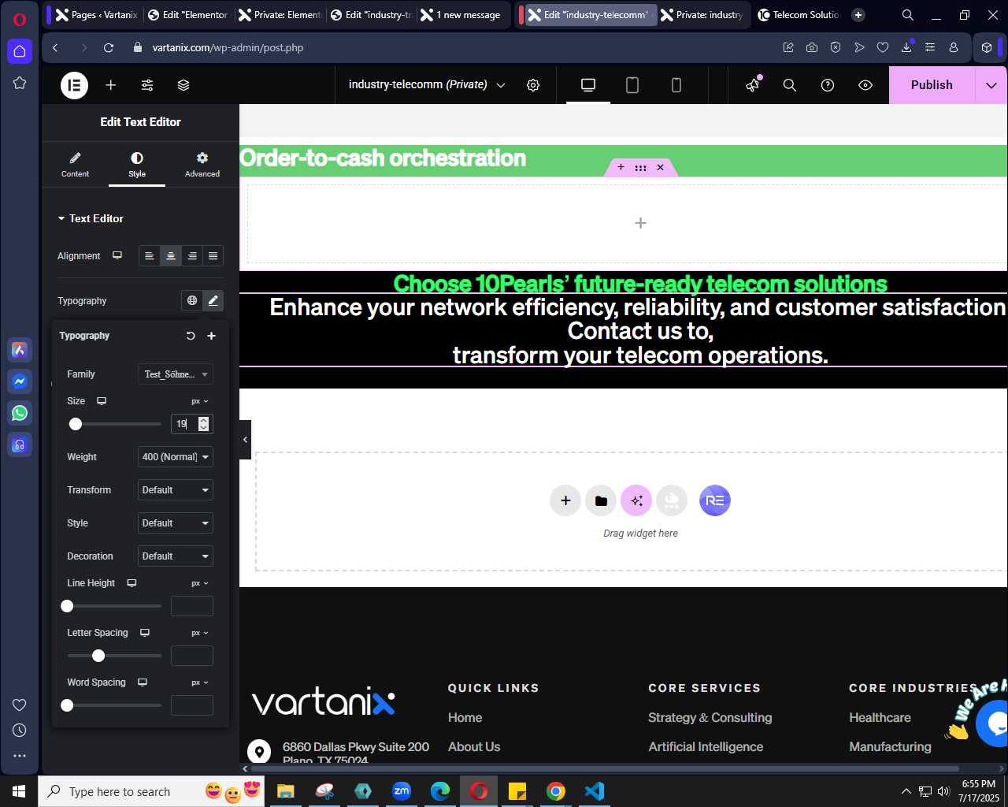Change Word Spacing unit dropdown

(200, 682)
